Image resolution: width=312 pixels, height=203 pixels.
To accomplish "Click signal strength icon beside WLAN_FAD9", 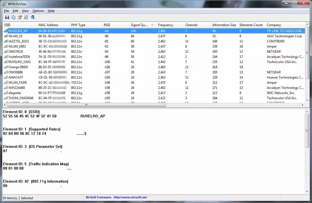I will [6, 83].
